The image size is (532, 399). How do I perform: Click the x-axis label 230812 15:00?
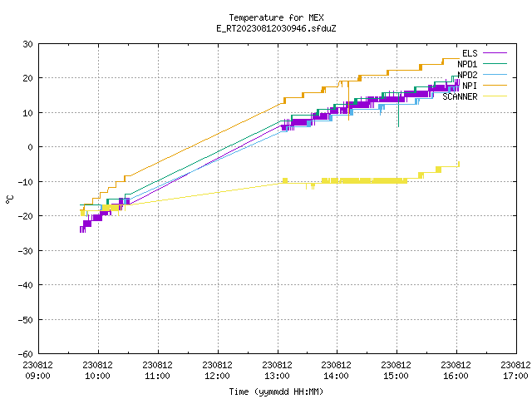tap(396, 371)
